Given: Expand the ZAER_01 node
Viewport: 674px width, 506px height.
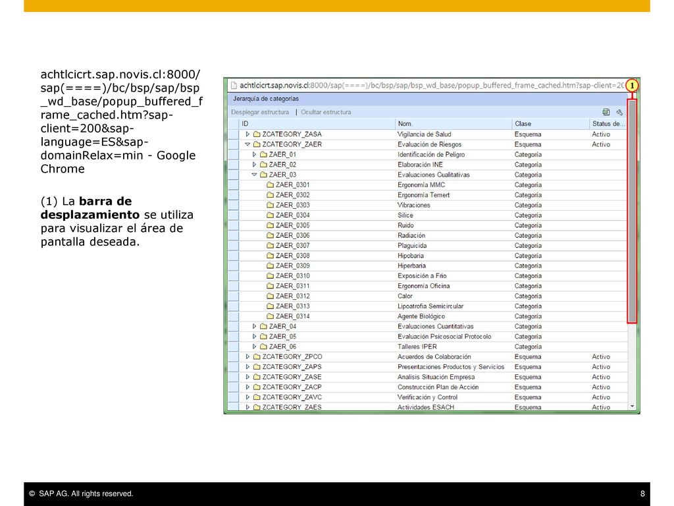Looking at the screenshot, I should [254, 154].
